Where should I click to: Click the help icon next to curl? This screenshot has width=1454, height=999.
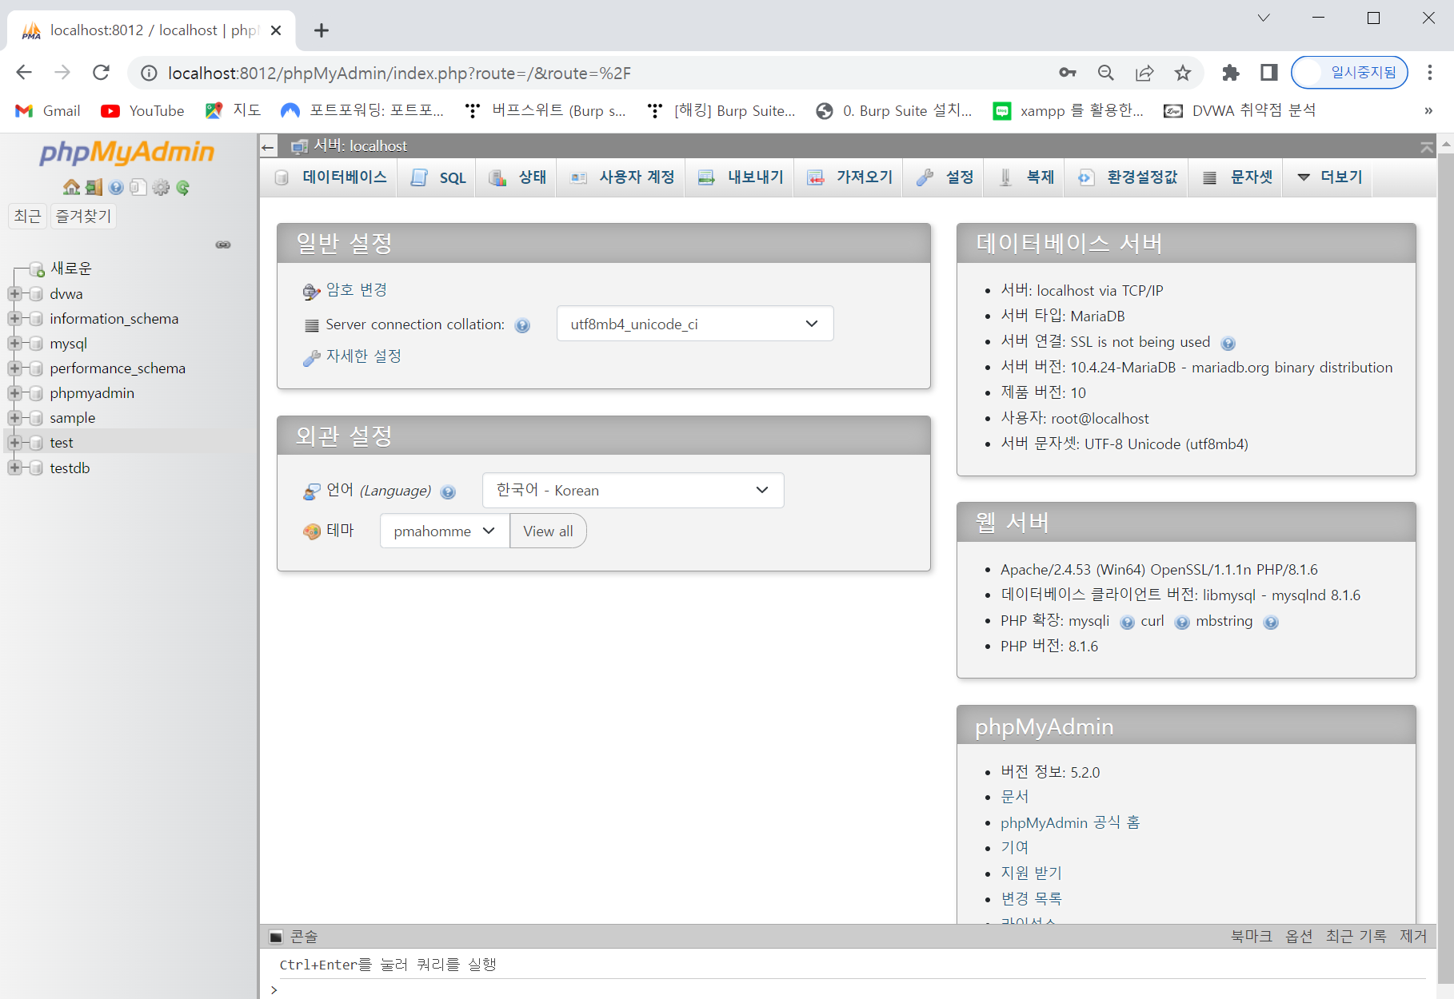point(1182,623)
